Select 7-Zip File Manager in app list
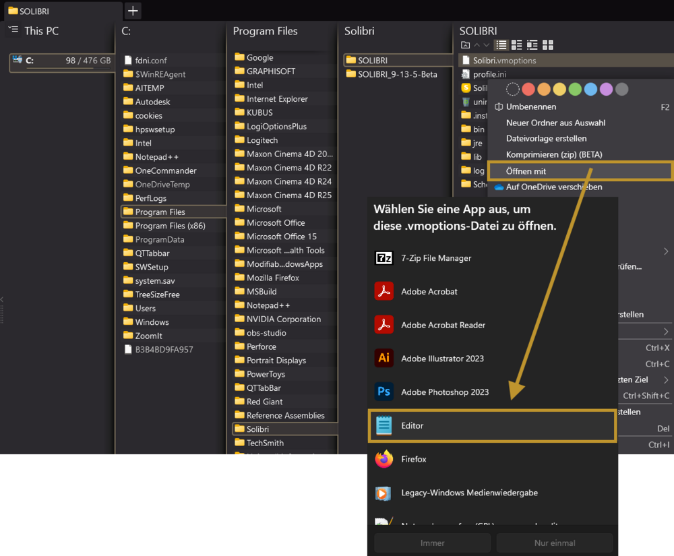 [493, 258]
